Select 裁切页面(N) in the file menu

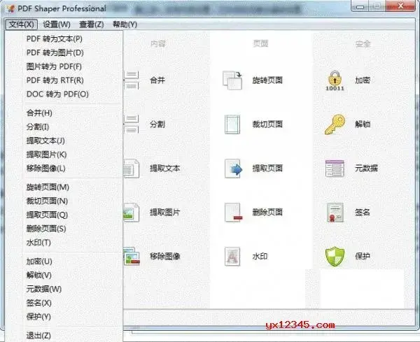point(47,201)
